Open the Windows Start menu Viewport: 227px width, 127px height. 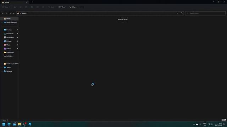click(x=4, y=124)
